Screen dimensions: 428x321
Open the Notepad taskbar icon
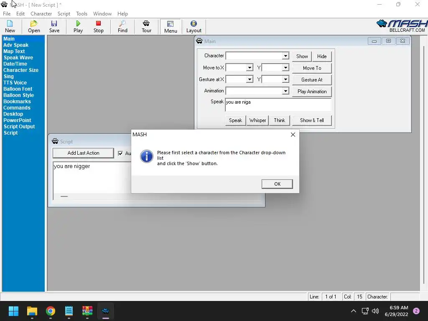(x=69, y=311)
